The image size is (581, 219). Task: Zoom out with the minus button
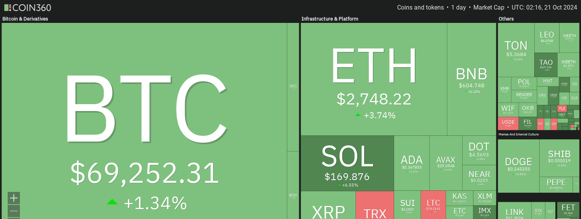14,211
